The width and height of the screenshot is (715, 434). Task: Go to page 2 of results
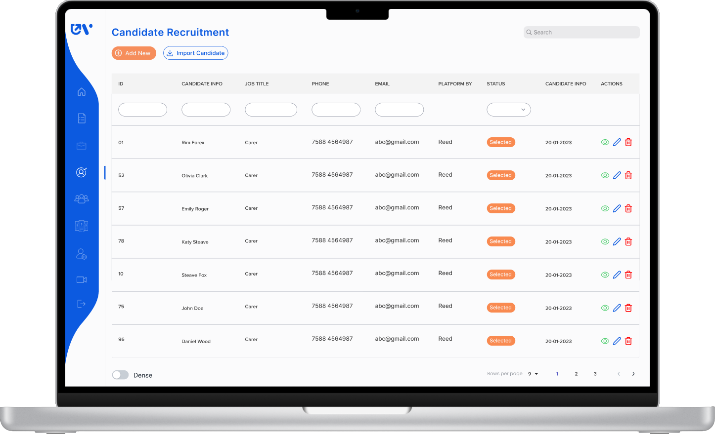576,374
